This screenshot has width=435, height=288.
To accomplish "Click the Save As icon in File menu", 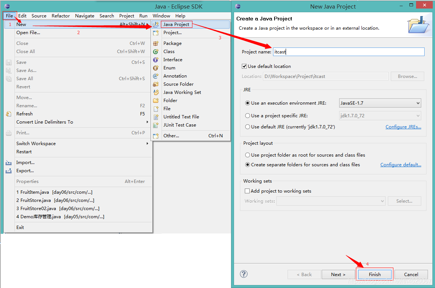I will point(9,71).
